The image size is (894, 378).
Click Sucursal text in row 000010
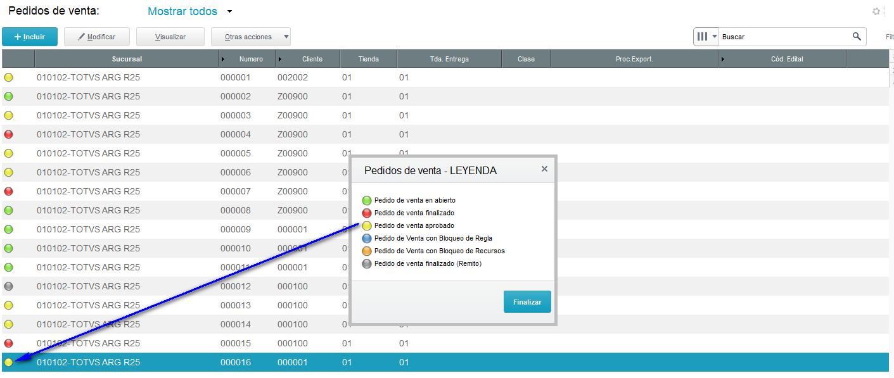point(88,248)
